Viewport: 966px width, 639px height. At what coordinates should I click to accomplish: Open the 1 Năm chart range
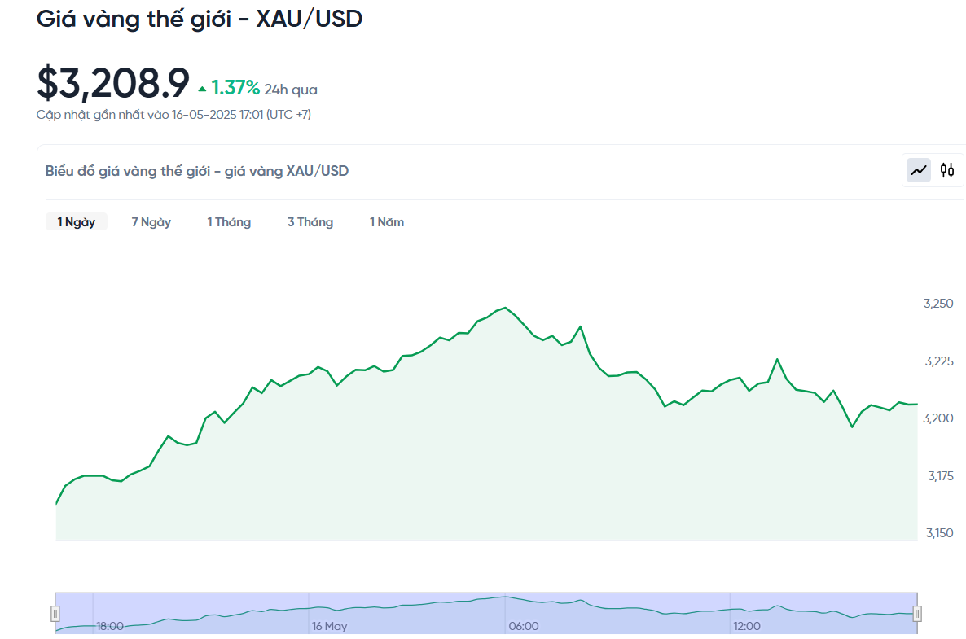click(387, 222)
